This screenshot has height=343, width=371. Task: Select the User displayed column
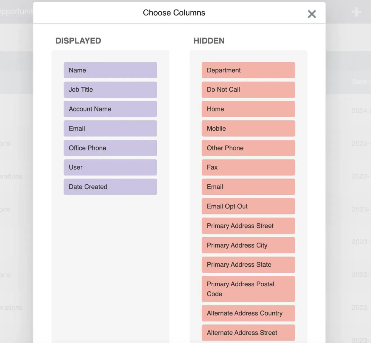pyautogui.click(x=110, y=167)
